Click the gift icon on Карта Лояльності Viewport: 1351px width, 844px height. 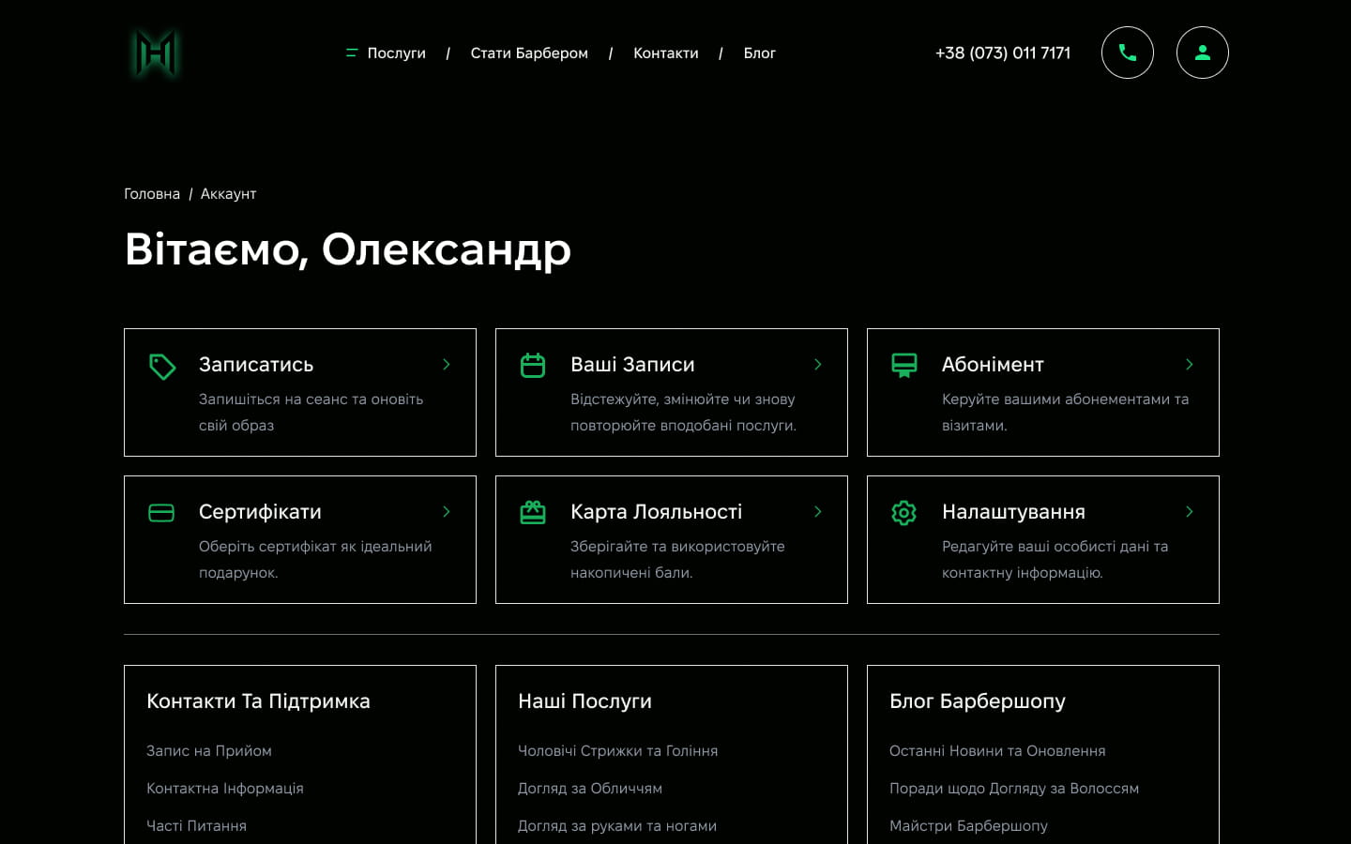pyautogui.click(x=533, y=512)
